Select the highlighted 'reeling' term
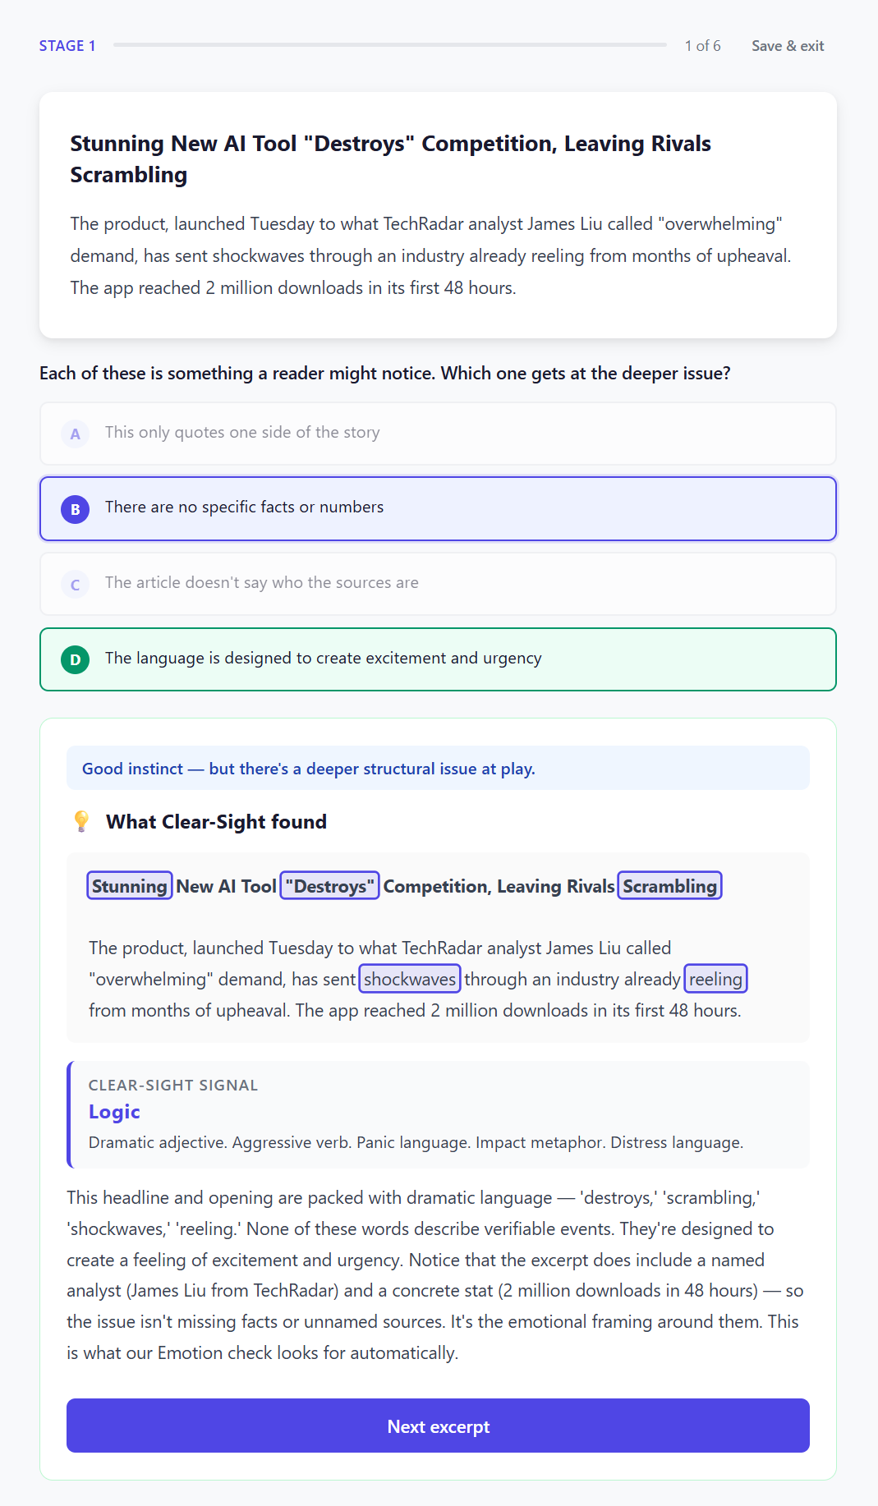The height and width of the screenshot is (1506, 878). click(x=715, y=979)
